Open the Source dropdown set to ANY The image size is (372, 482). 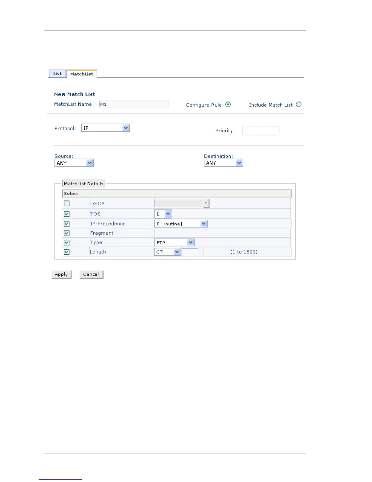click(x=74, y=163)
